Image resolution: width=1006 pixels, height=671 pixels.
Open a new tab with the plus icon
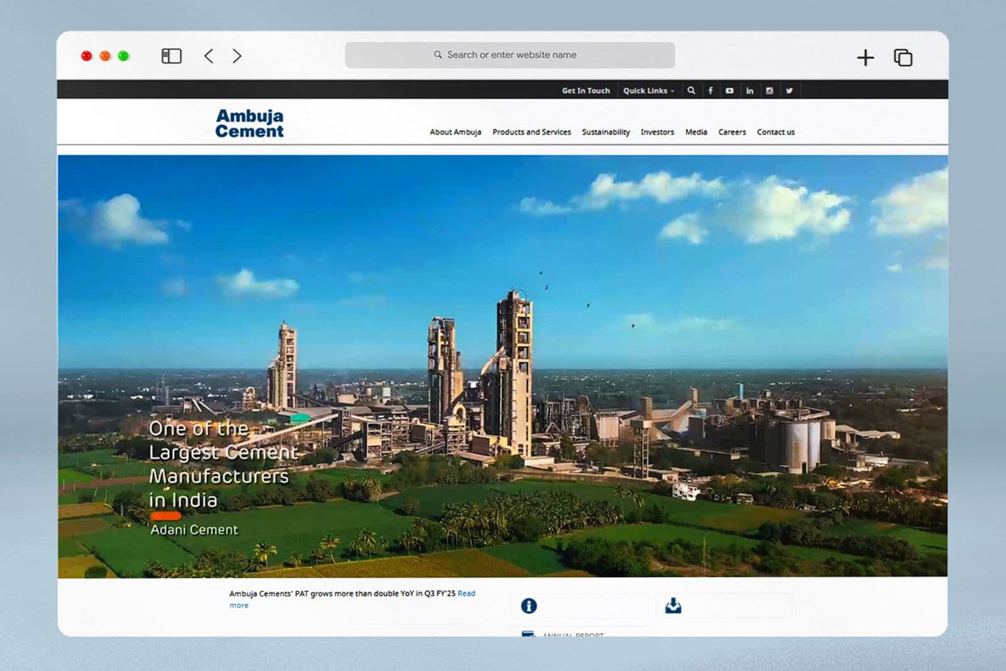tap(865, 58)
